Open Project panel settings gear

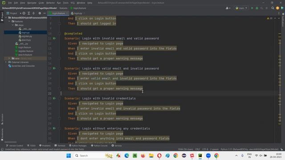tap(40, 13)
